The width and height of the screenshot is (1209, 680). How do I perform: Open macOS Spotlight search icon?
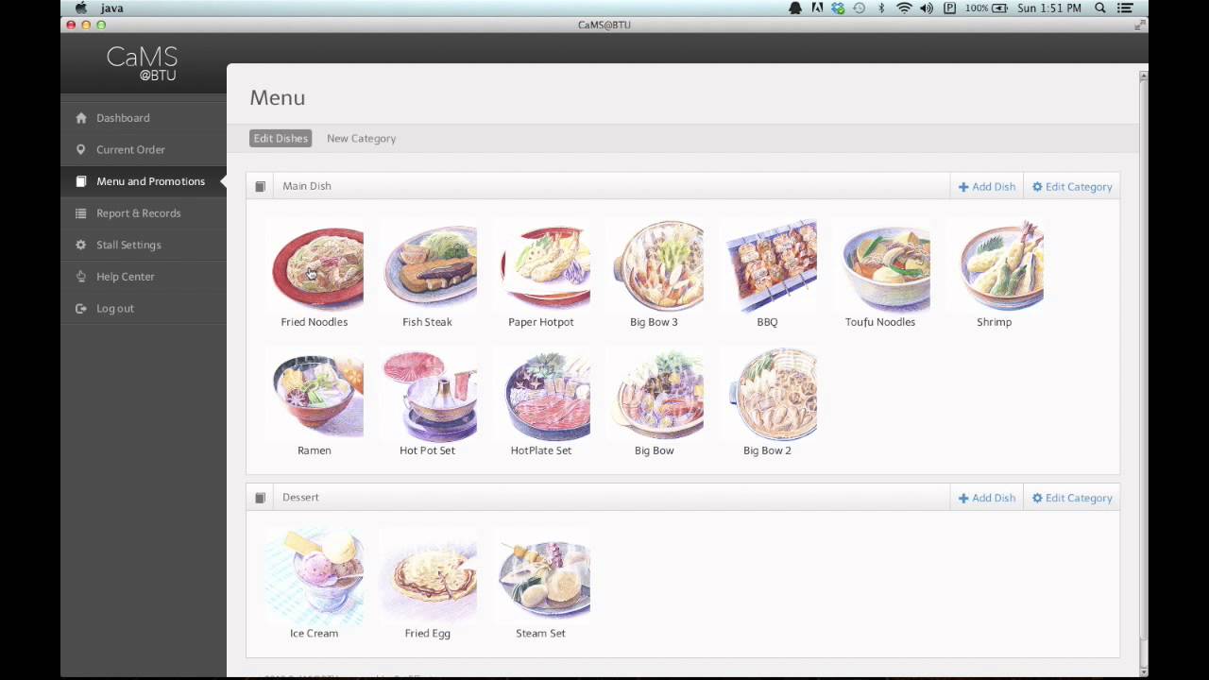coord(1100,8)
